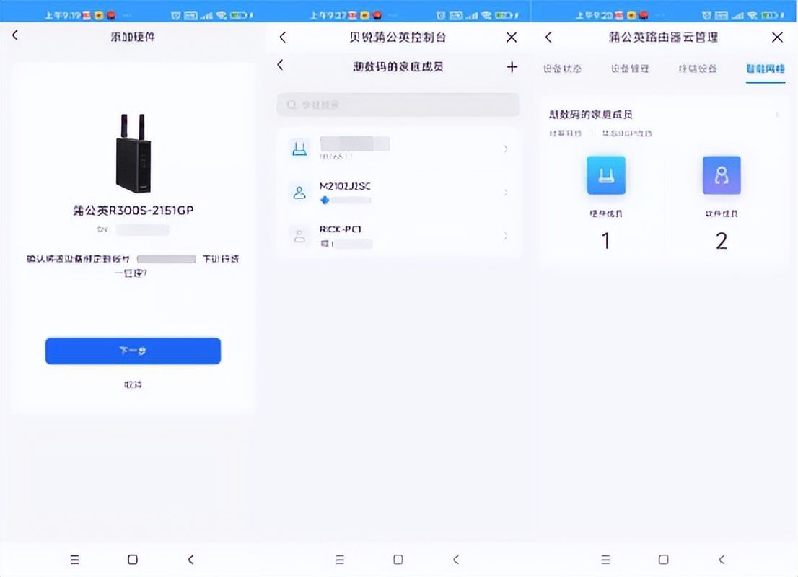Go back from the 贝锐蒲公英控制台 header
Image resolution: width=798 pixels, height=577 pixels.
pyautogui.click(x=282, y=37)
